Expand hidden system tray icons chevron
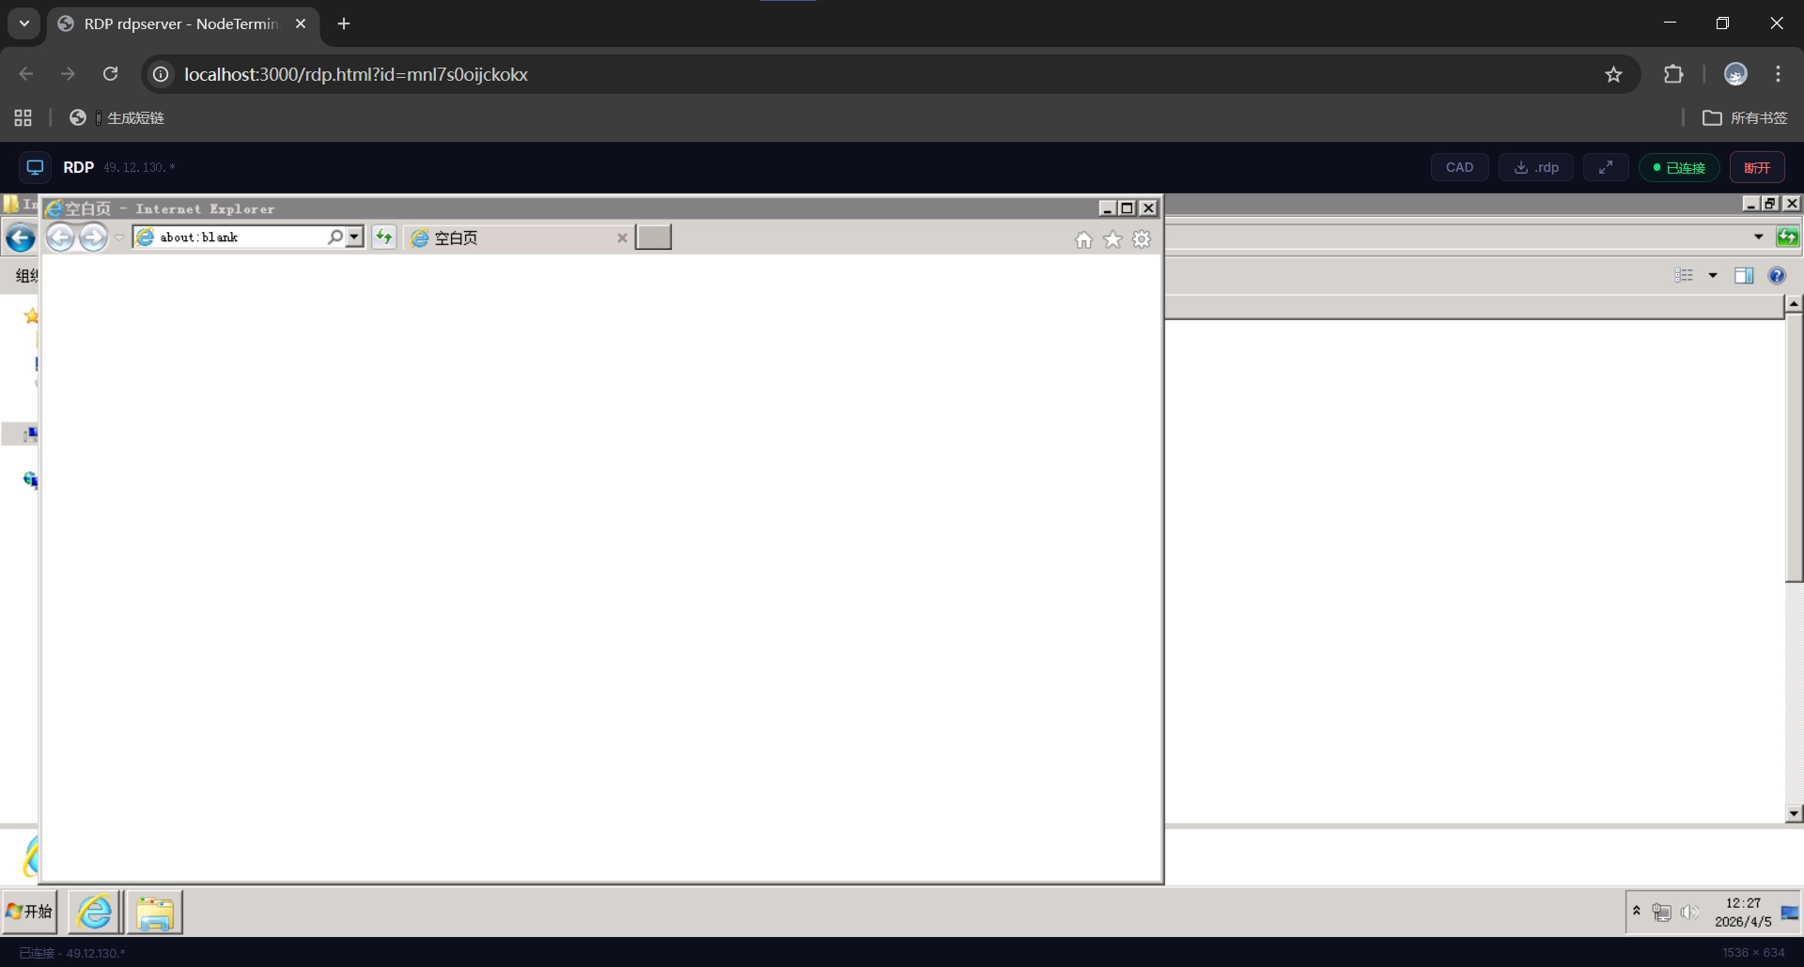Screen dimensions: 1804x967 coord(1636,912)
